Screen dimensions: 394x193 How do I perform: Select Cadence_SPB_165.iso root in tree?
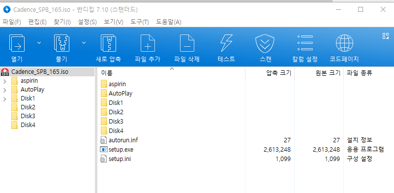tap(40, 72)
